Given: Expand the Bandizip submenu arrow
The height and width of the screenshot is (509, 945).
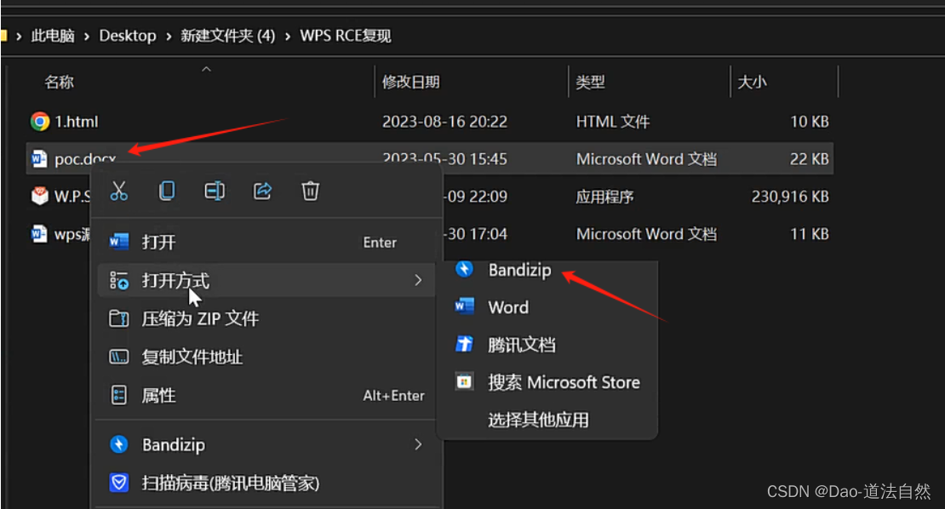Looking at the screenshot, I should tap(418, 444).
